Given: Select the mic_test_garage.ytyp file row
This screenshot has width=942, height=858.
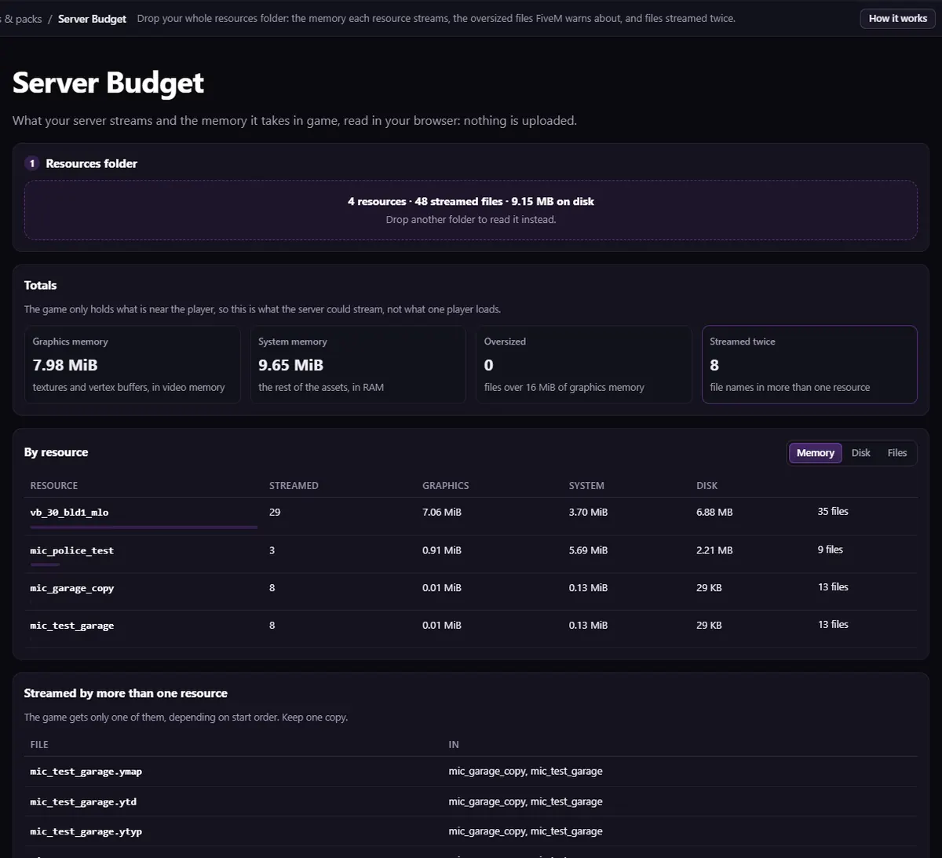Looking at the screenshot, I should (471, 831).
